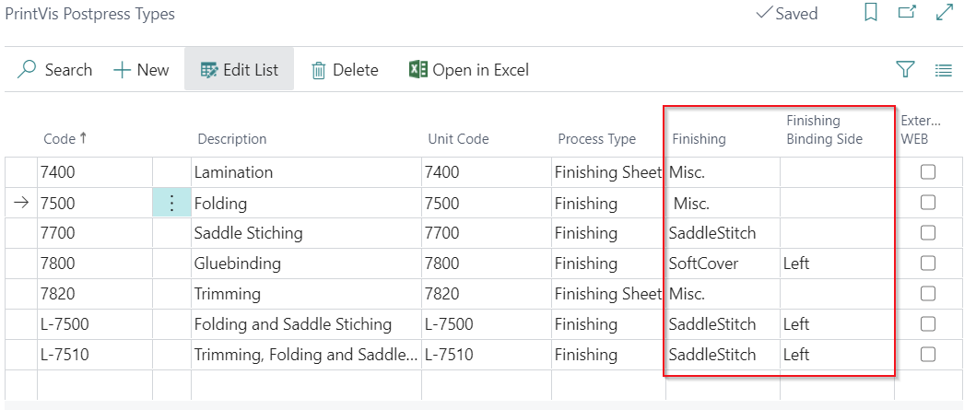The height and width of the screenshot is (410, 976).
Task: Click the Edit List action
Action: 239,69
